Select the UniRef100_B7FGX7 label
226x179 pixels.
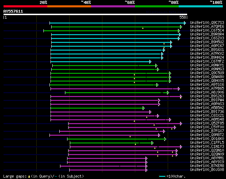tap(207, 131)
